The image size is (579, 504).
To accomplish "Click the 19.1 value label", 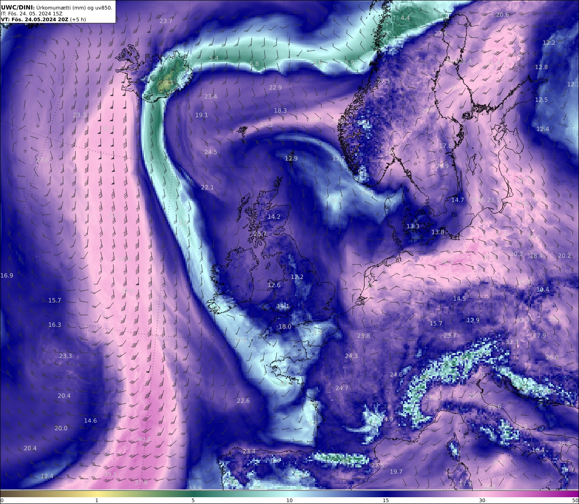I will click(201, 115).
